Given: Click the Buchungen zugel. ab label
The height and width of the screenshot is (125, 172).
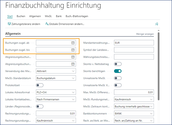Looking at the screenshot, I should [x=17, y=43].
